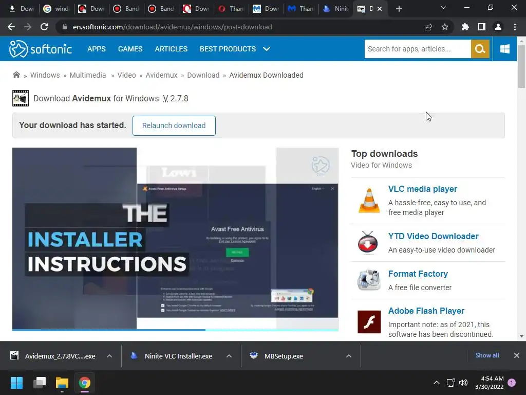Open Task View on the taskbar
Screen dimensions: 526x395
pyautogui.click(x=40, y=383)
